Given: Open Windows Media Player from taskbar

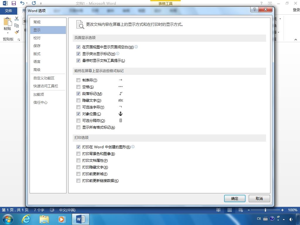Looking at the screenshot, I should point(62,219).
